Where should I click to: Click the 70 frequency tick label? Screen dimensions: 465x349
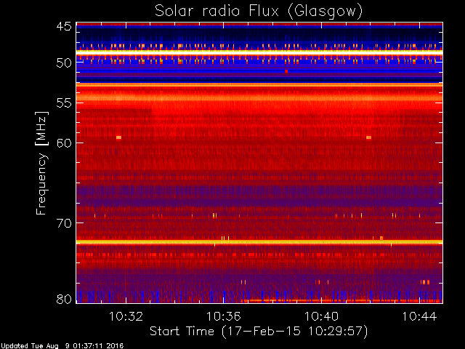tap(64, 223)
